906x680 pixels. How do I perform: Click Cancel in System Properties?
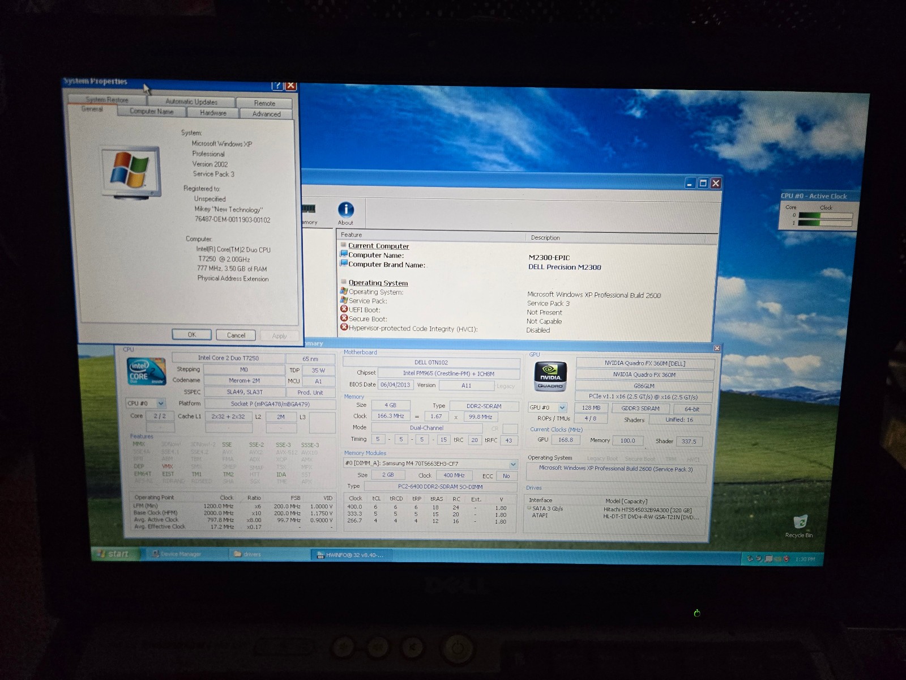click(236, 335)
